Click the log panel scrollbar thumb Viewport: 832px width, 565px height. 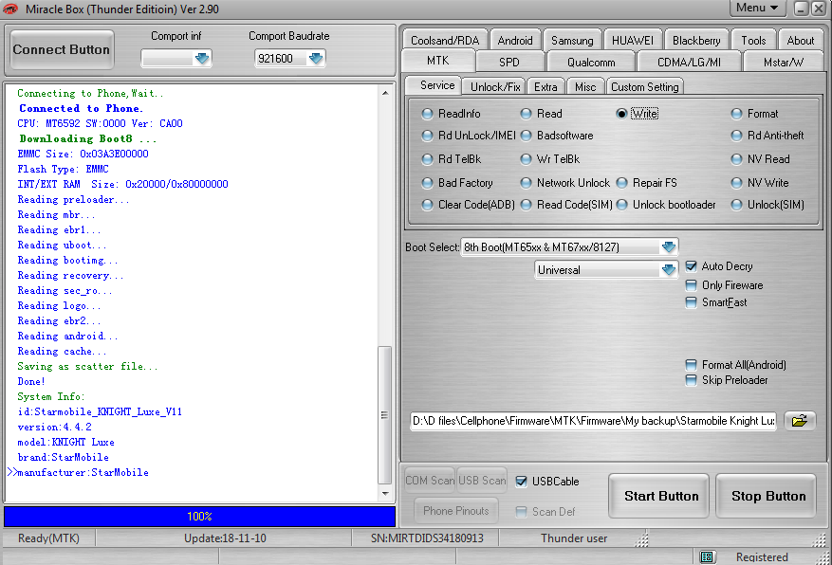(384, 414)
